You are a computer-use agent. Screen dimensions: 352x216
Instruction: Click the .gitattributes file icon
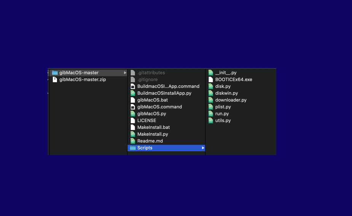(133, 73)
